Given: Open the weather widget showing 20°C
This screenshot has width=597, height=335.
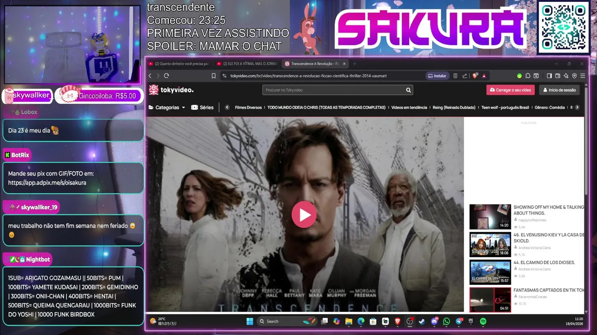Looking at the screenshot, I should [163, 321].
